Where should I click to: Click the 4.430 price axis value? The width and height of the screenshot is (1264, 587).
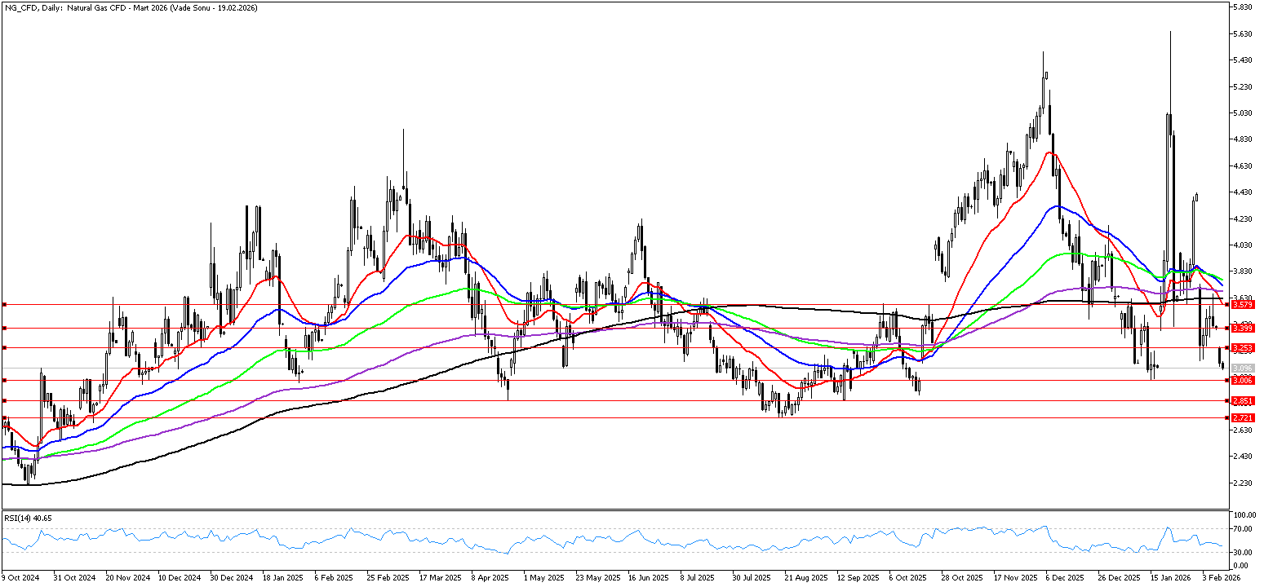point(1244,192)
